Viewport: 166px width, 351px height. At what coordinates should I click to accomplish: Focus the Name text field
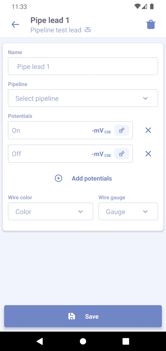[83, 67]
